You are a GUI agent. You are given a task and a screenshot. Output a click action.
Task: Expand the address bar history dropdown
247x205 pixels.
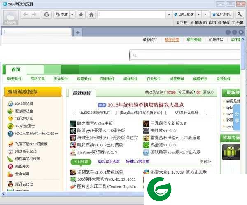click(x=169, y=15)
